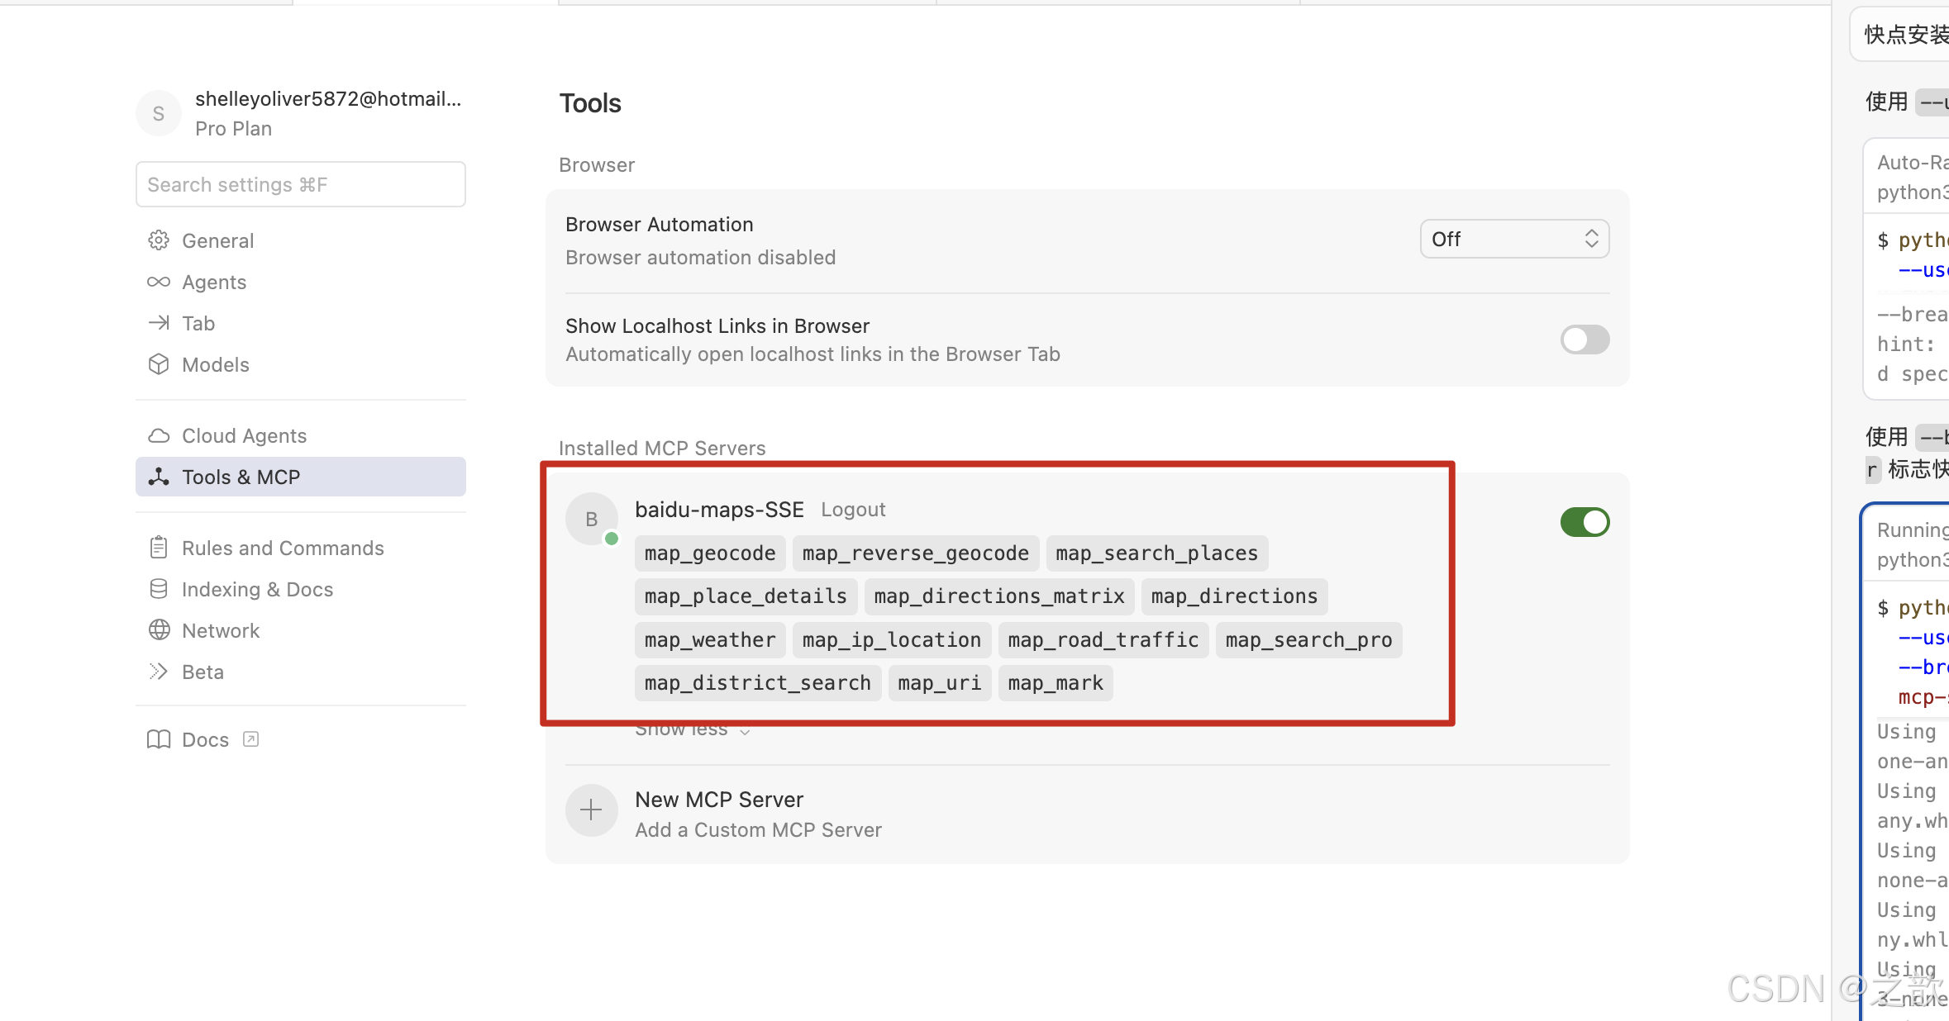The width and height of the screenshot is (1949, 1021).
Task: Open the Browser Automation Off dropdown
Action: (1513, 239)
